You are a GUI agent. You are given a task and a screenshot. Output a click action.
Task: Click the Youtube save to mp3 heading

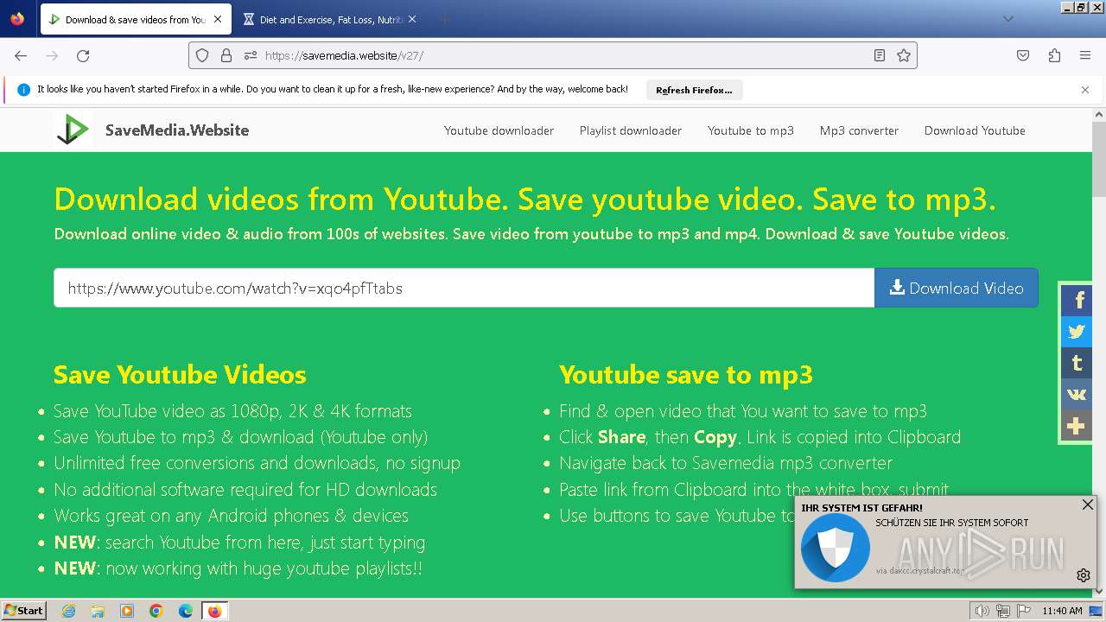tap(686, 374)
